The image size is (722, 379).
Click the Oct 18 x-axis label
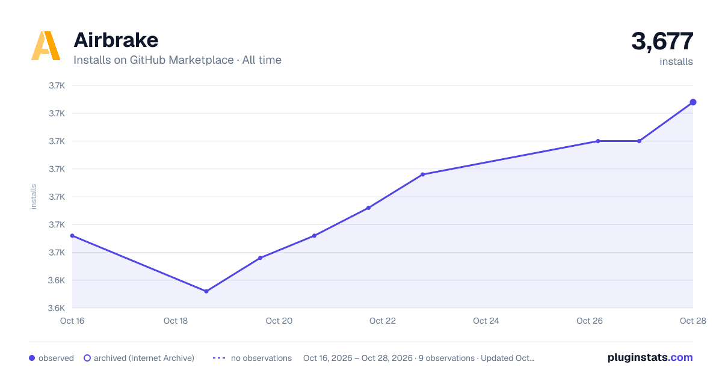tap(176, 321)
